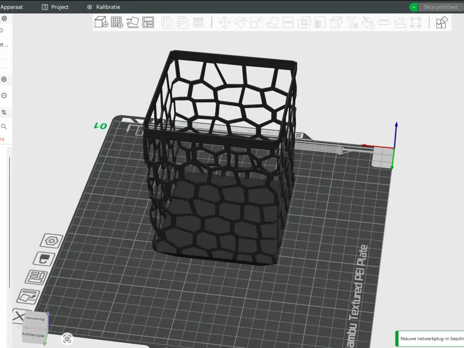
Task: Click the plate arrange layout icon
Action: point(37,277)
